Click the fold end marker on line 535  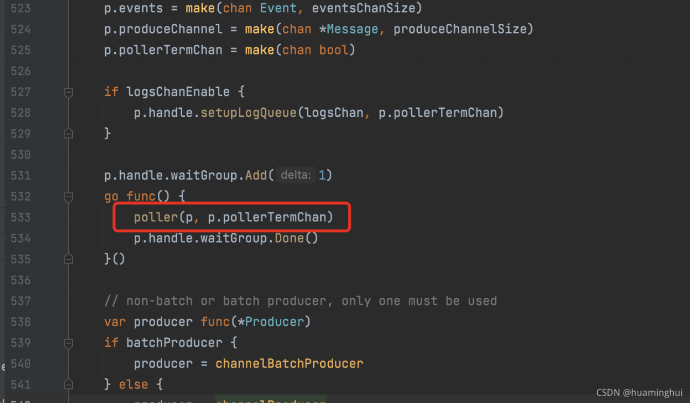click(x=68, y=259)
